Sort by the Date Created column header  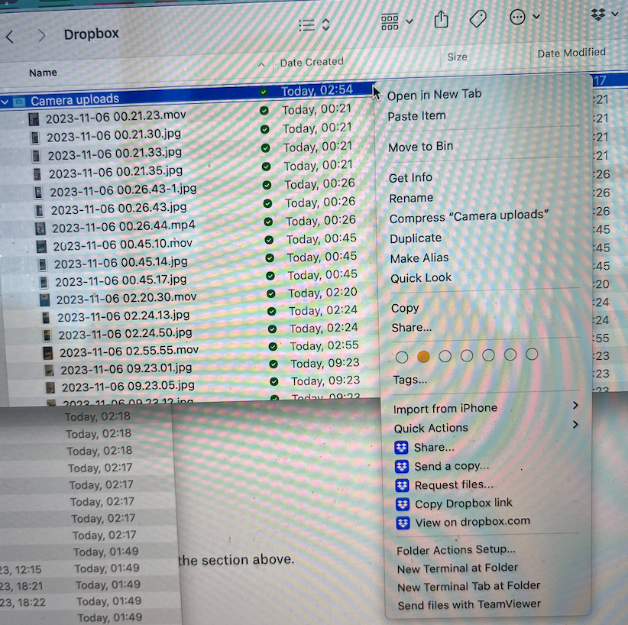coord(312,62)
